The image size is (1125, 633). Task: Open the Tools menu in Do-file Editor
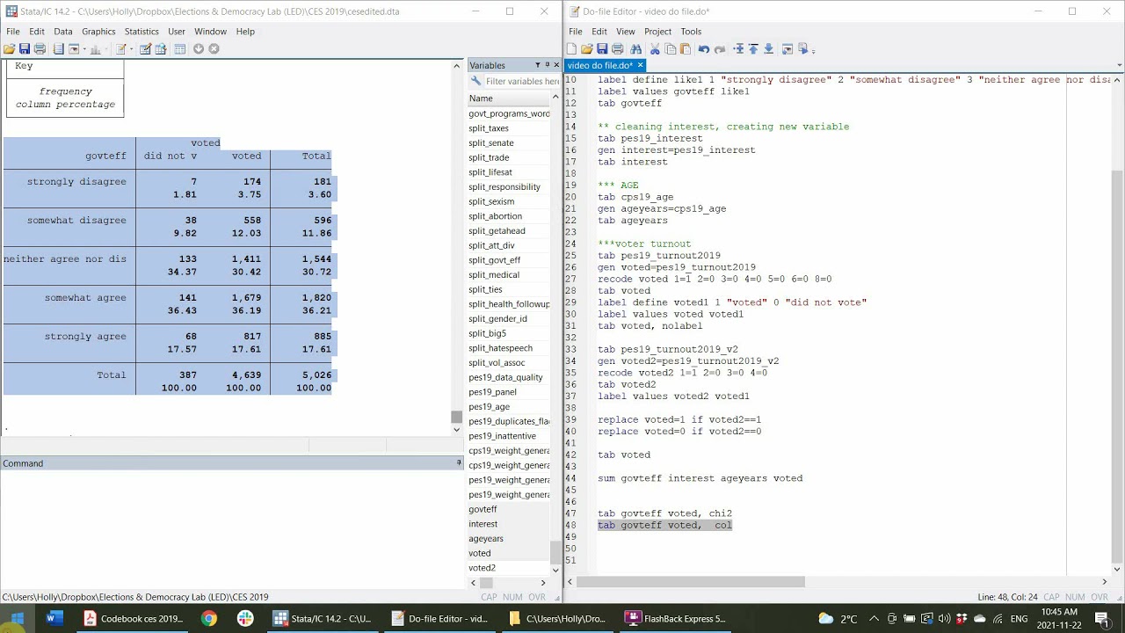691,32
